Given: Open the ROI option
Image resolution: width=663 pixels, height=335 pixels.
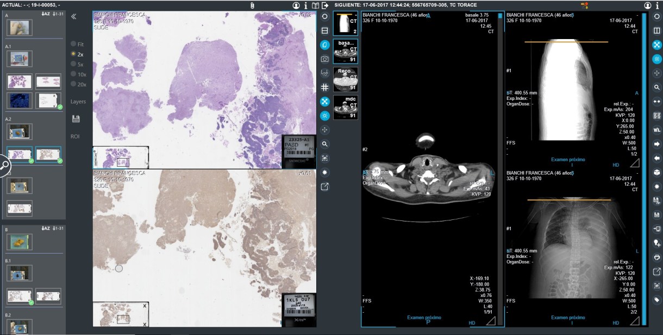Looking at the screenshot, I should (x=75, y=136).
